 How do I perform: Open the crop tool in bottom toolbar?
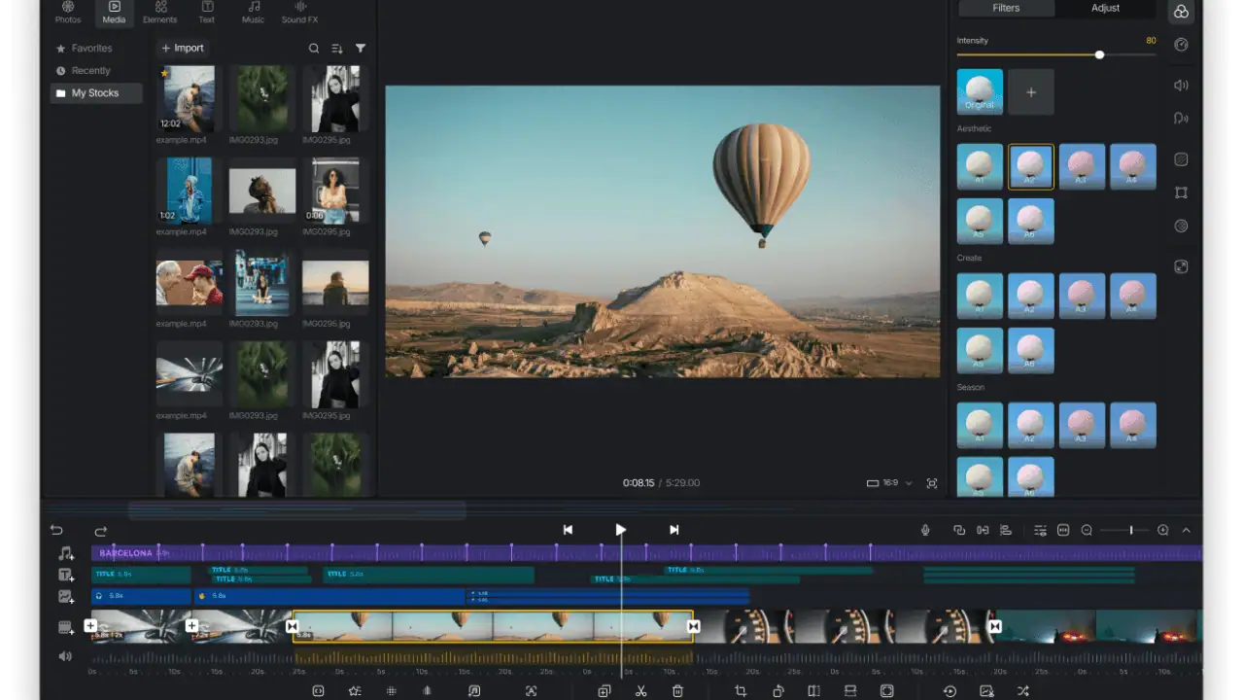741,691
